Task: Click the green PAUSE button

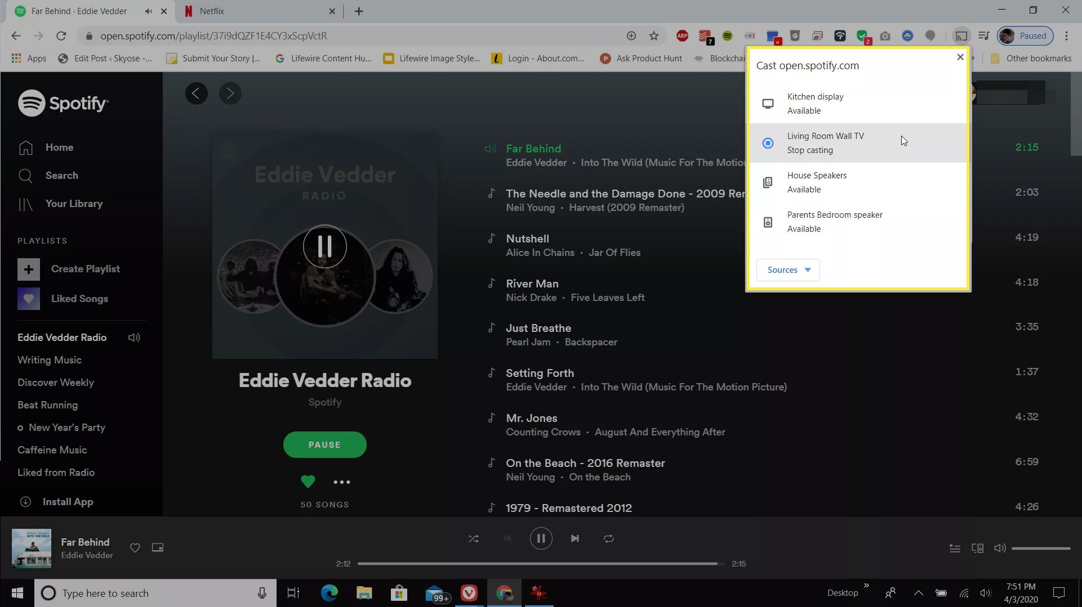Action: click(324, 445)
